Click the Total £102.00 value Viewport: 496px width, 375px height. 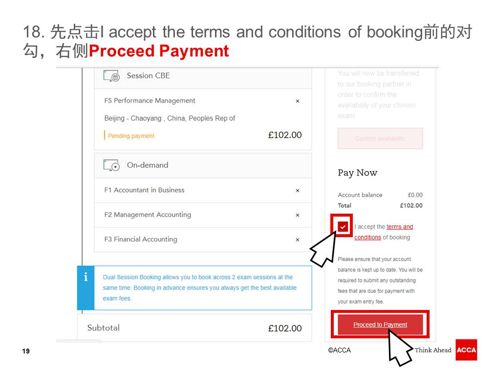[x=411, y=205]
